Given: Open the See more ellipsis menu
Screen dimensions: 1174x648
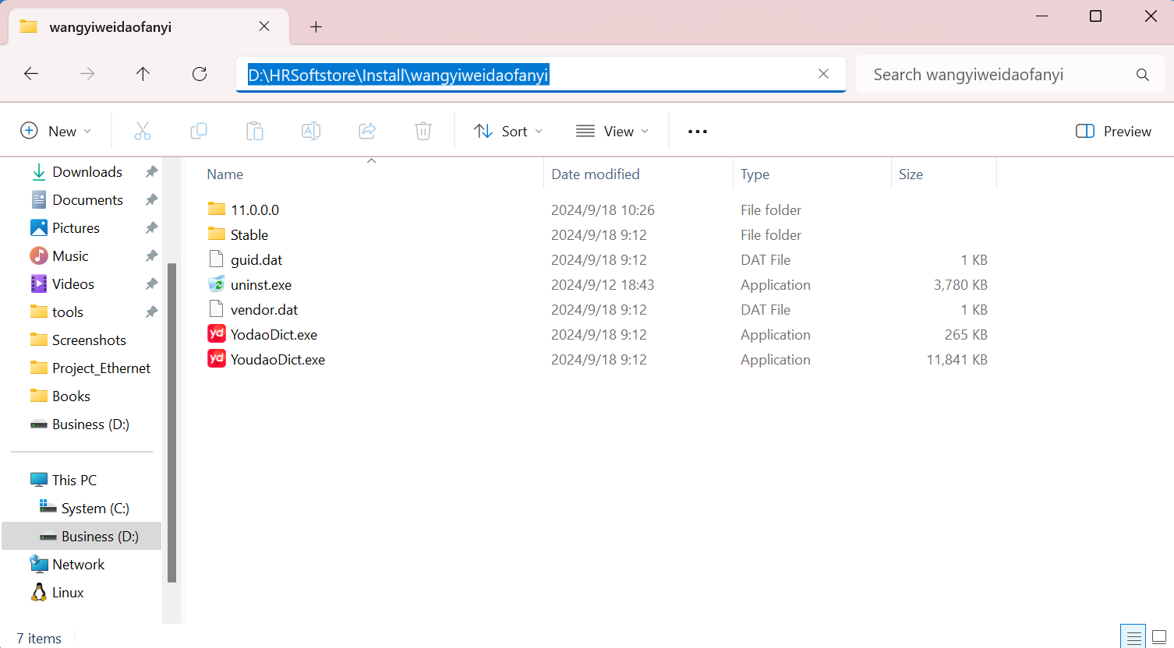Looking at the screenshot, I should click(697, 131).
